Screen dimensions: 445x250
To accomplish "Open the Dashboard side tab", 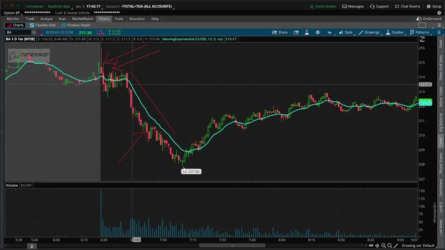I will point(441,187).
